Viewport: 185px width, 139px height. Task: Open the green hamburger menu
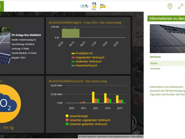(x=2, y=6)
